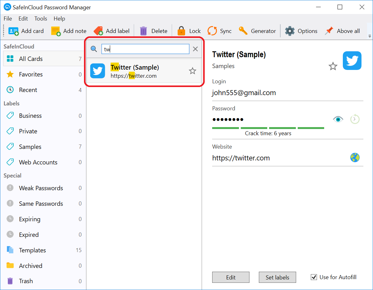The width and height of the screenshot is (373, 290).
Task: Click the Crack time: 6 years text
Action: pyautogui.click(x=268, y=133)
